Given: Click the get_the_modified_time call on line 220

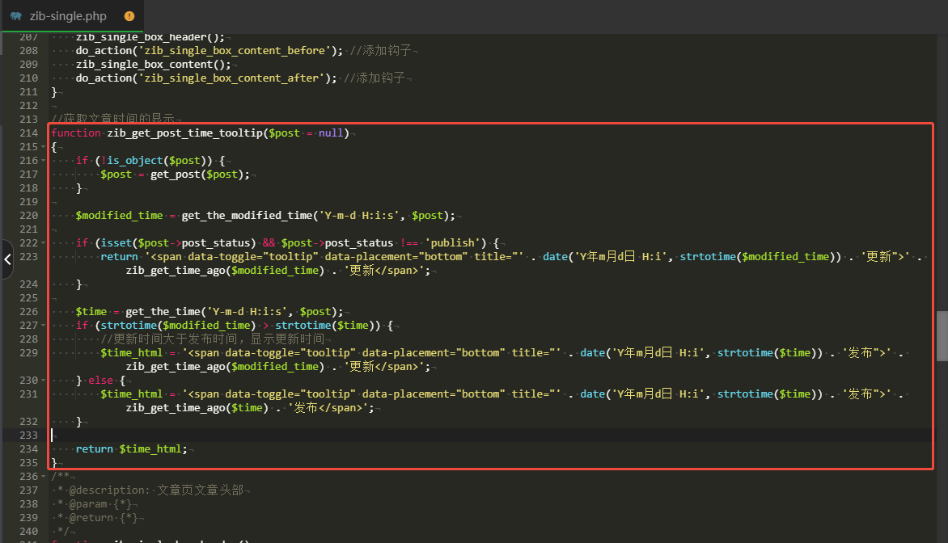Looking at the screenshot, I should (247, 216).
